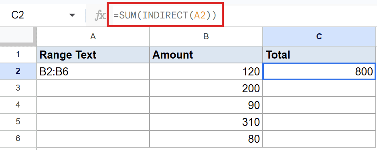Select the entire sheet via corner box
The image size is (377, 150).
pyautogui.click(x=18, y=36)
